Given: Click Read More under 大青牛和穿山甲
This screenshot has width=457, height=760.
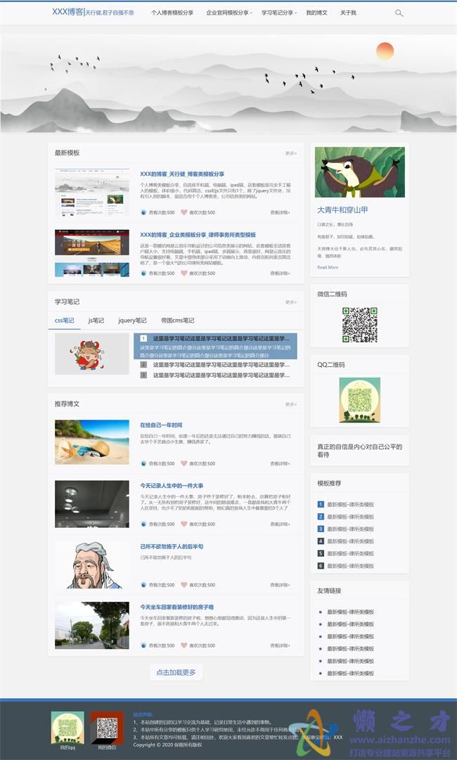Looking at the screenshot, I should [x=328, y=267].
